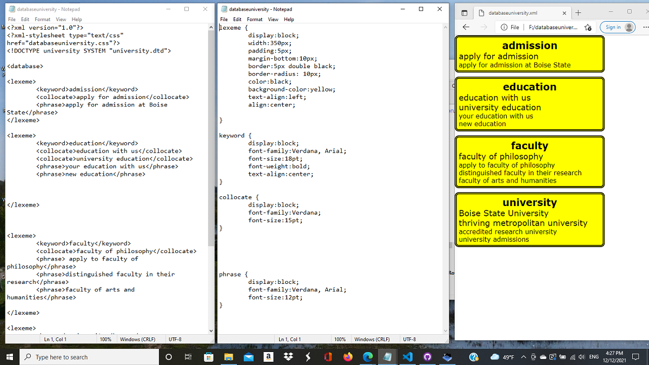This screenshot has width=649, height=365.
Task: Open a new browser tab
Action: 578,12
